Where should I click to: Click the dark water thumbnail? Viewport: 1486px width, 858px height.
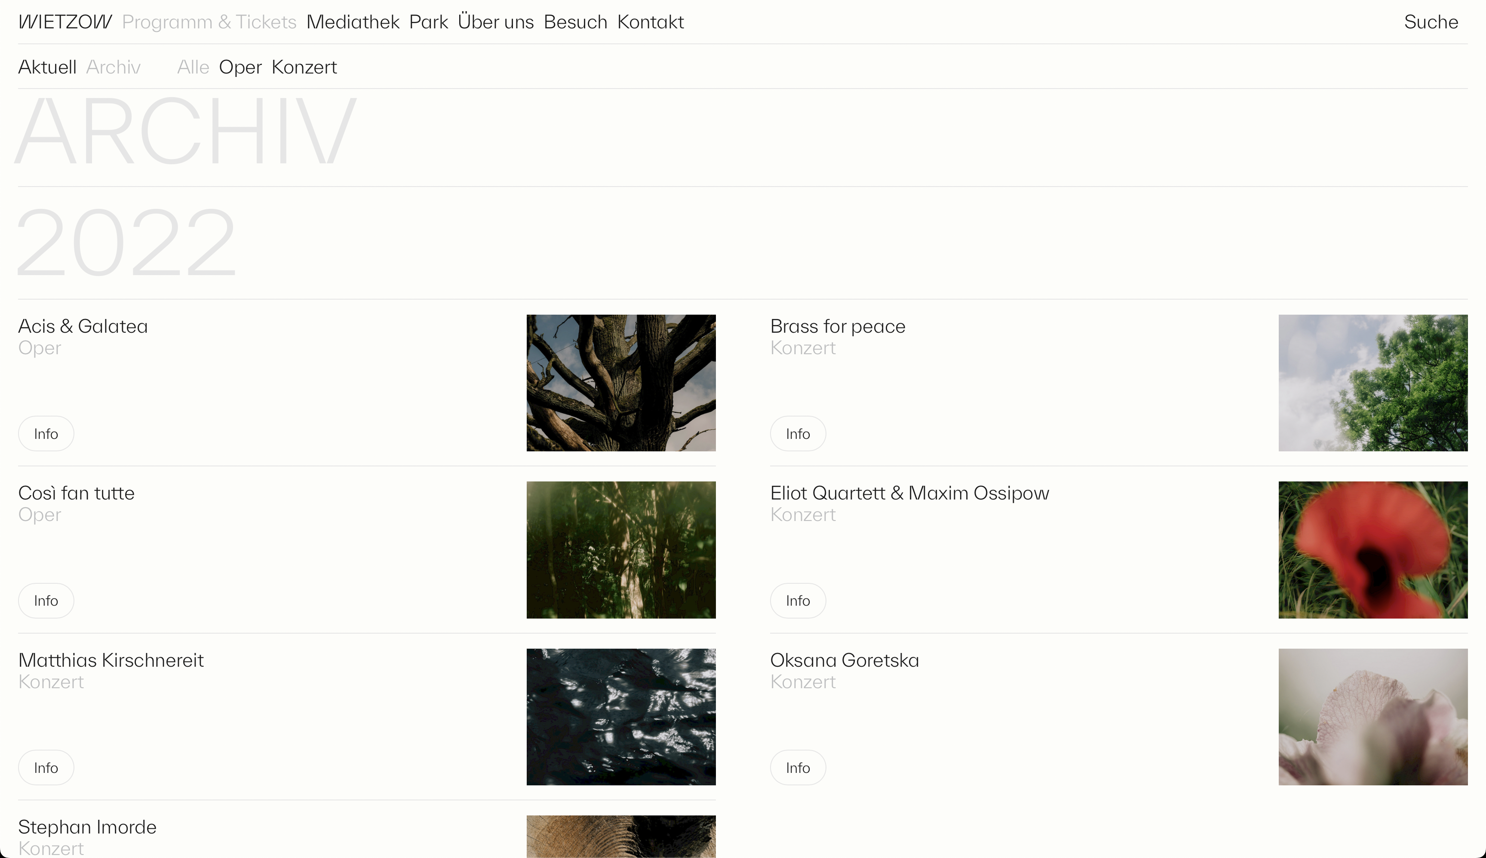(x=621, y=717)
